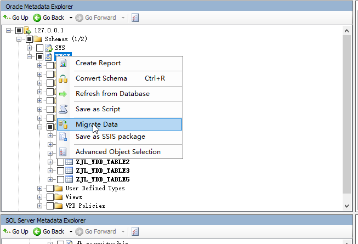This screenshot has width=358, height=244.
Task: Click the 127.0.0.1 server connection icon
Action: (27, 30)
